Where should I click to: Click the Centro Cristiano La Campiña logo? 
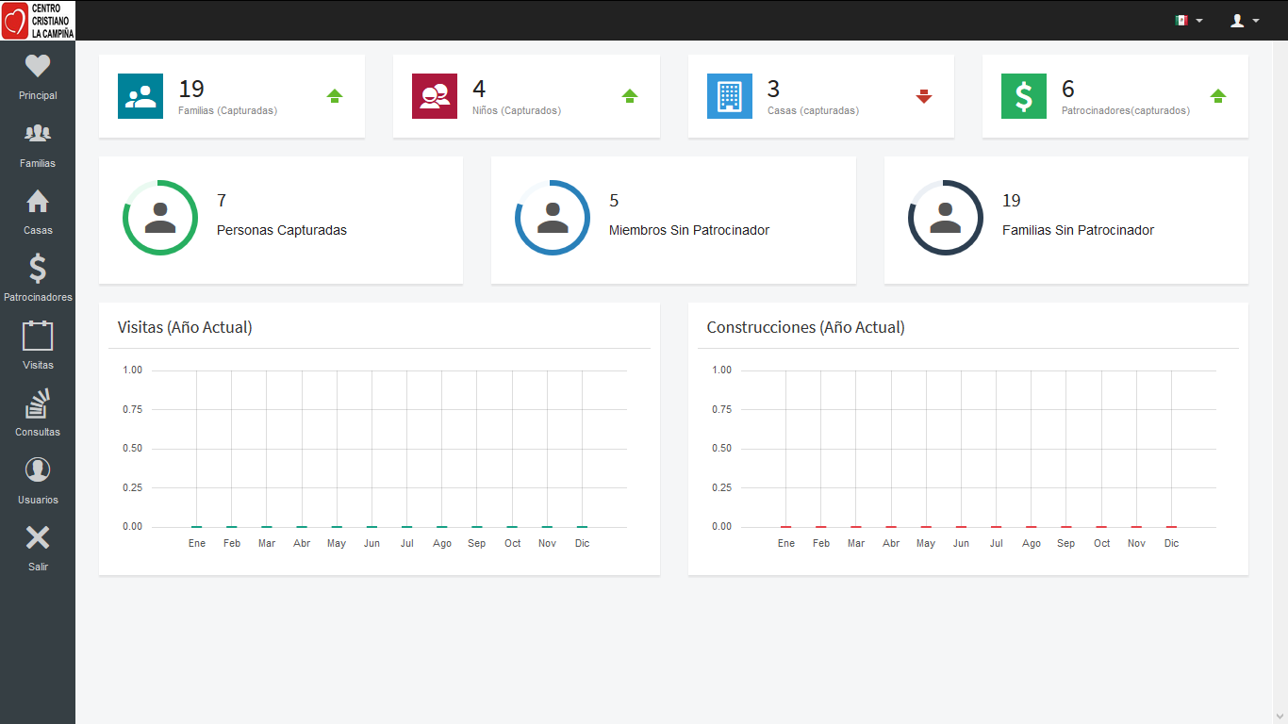(x=38, y=20)
